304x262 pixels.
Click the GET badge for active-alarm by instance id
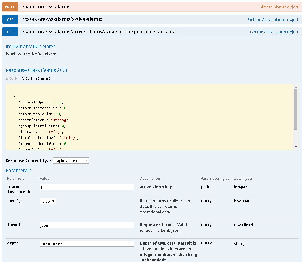(x=10, y=32)
